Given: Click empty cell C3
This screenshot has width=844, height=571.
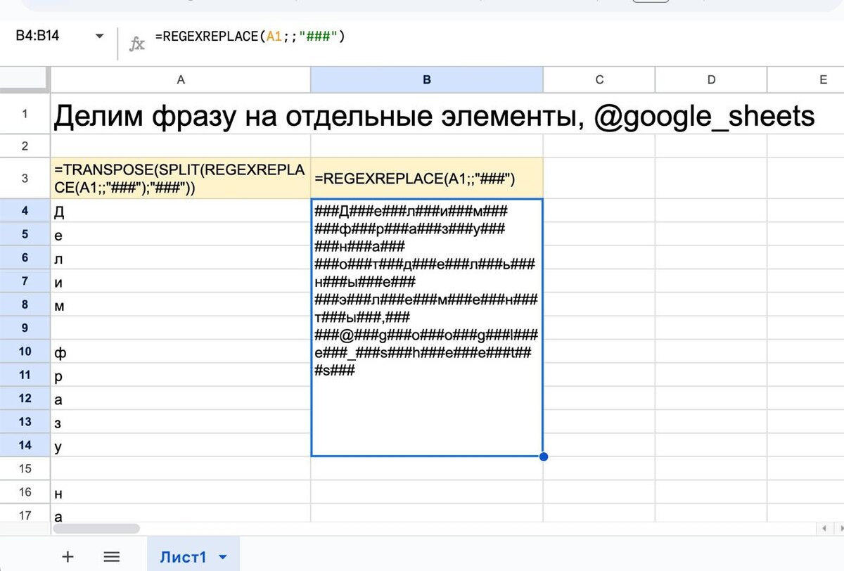Looking at the screenshot, I should [x=599, y=179].
